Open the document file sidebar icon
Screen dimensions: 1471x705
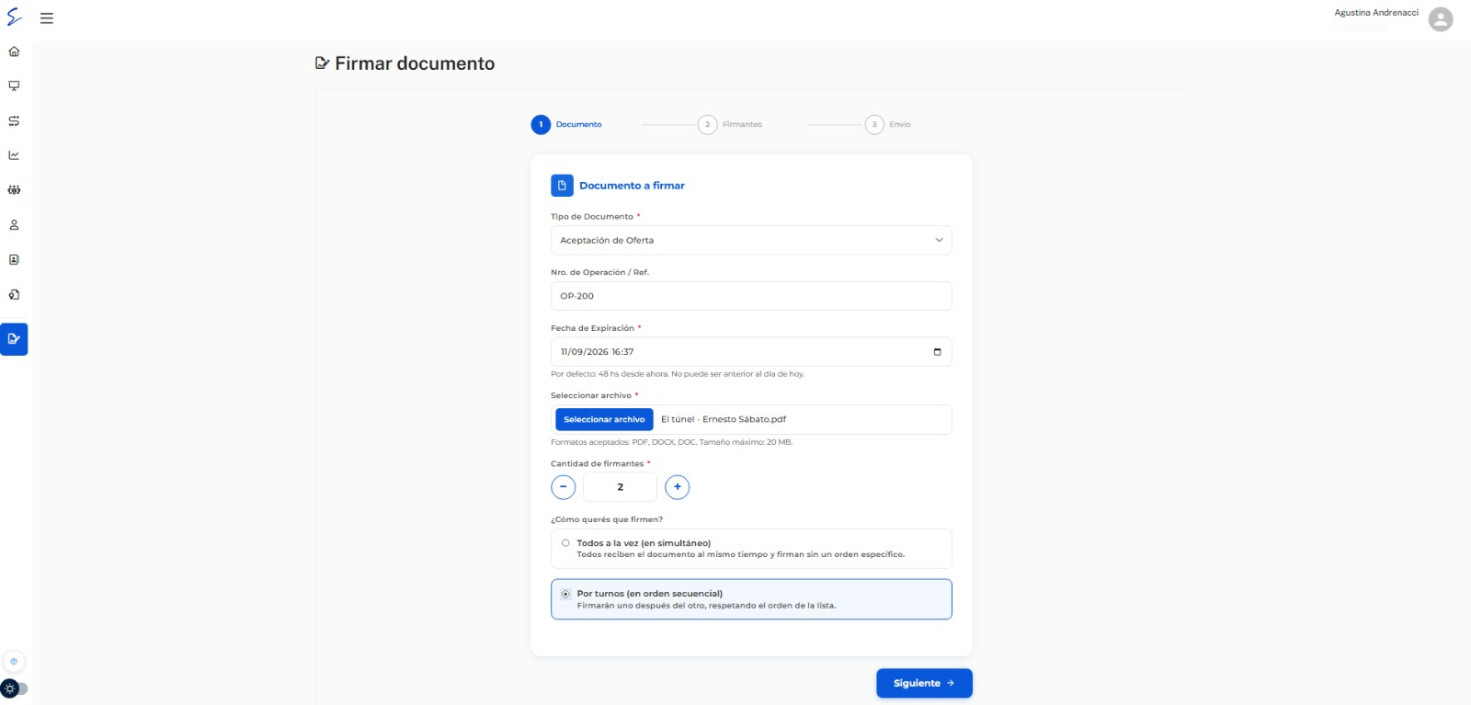click(14, 295)
